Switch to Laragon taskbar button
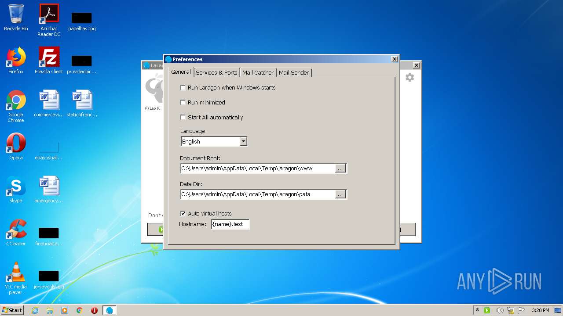The height and width of the screenshot is (316, 563). pos(110,310)
